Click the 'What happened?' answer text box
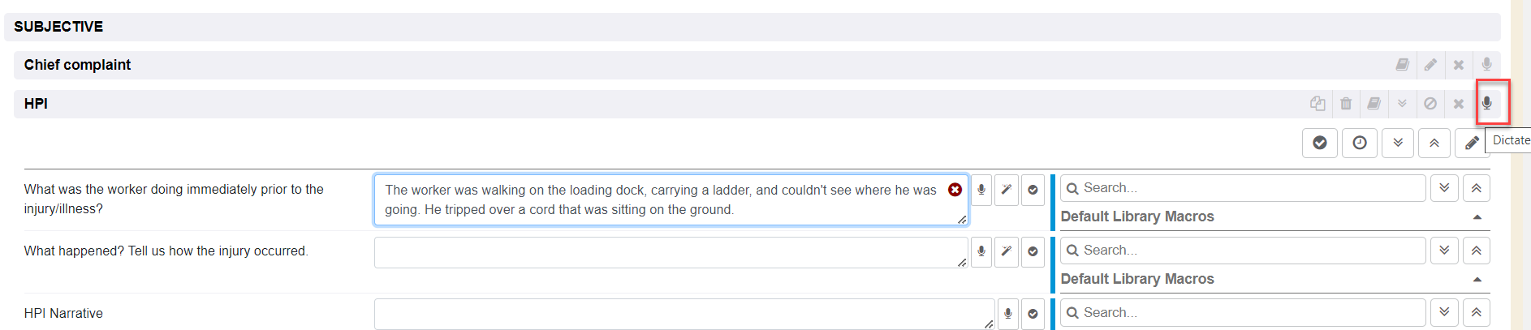The height and width of the screenshot is (330, 1531). pos(666,251)
